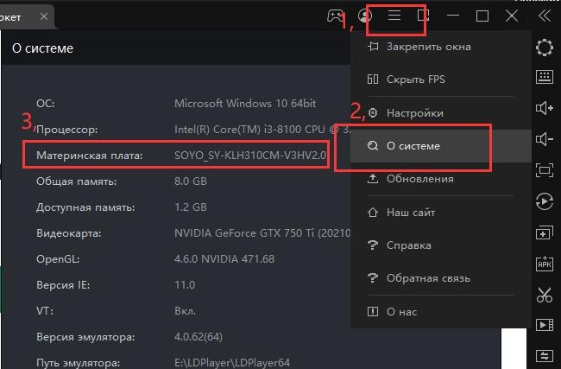Click the video recorder sidebar icon
The width and height of the screenshot is (561, 369).
coord(544,326)
